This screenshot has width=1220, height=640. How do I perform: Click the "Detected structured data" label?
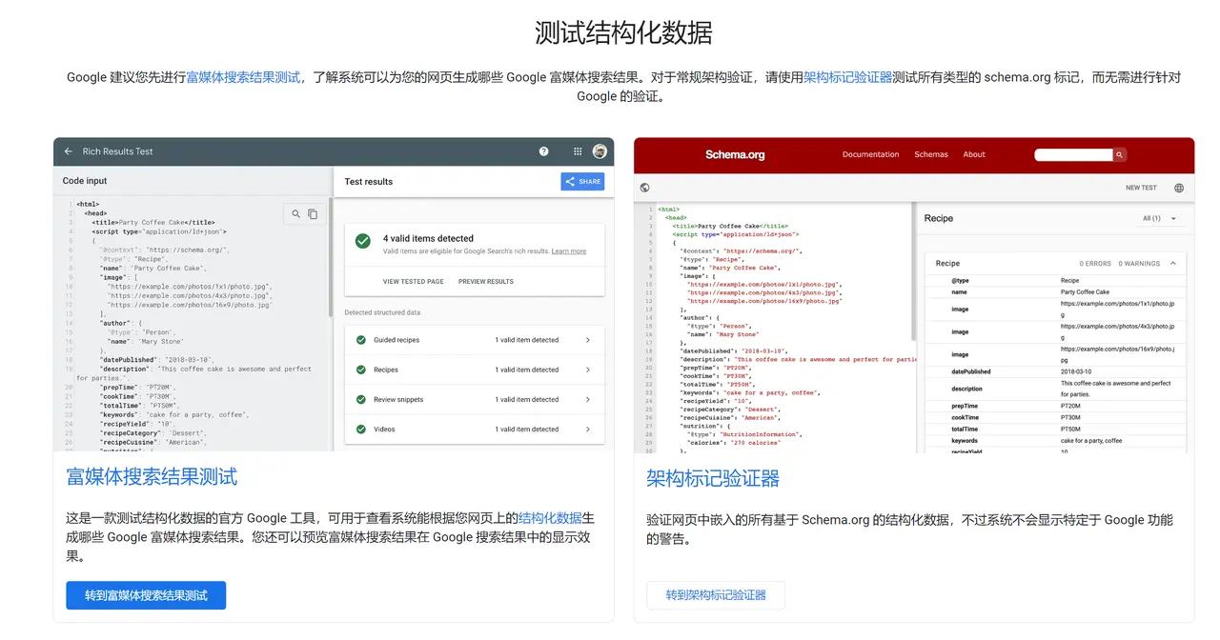(x=382, y=312)
